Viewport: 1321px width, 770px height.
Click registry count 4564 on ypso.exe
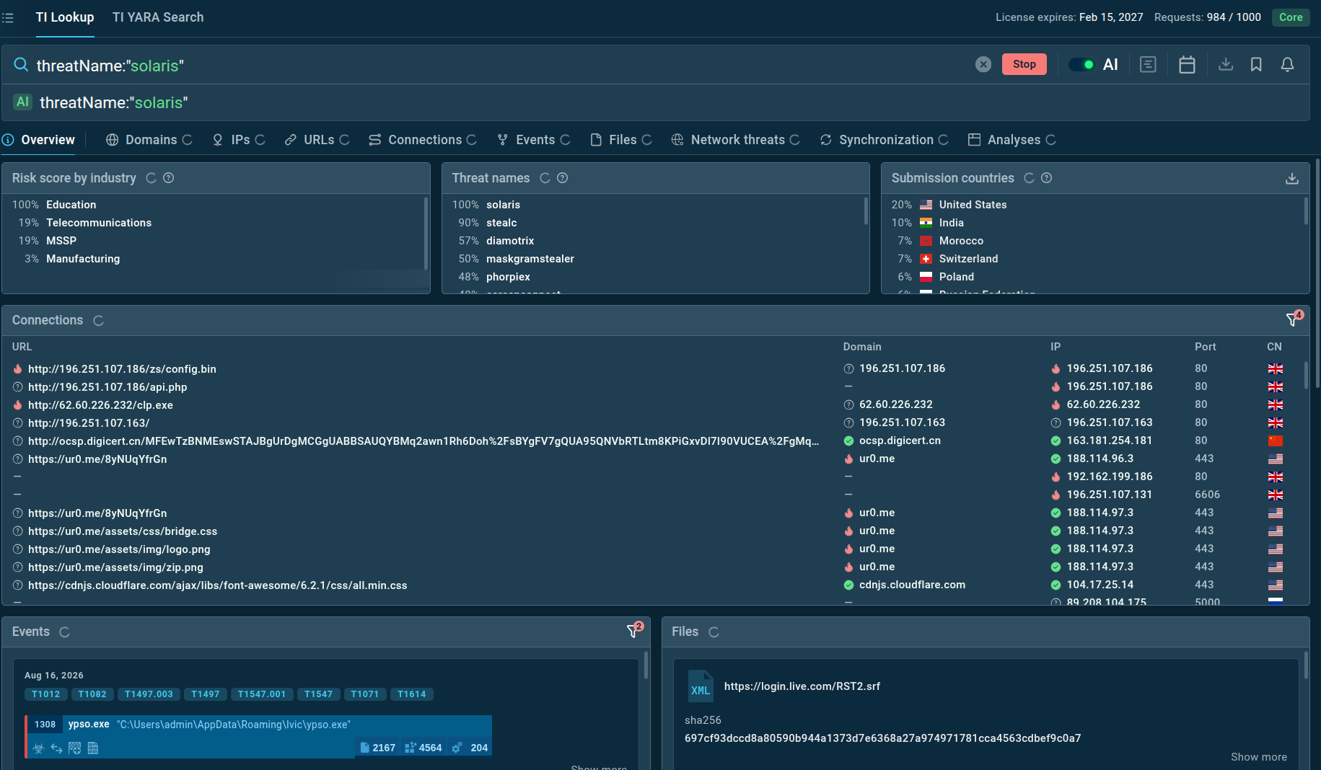point(423,748)
